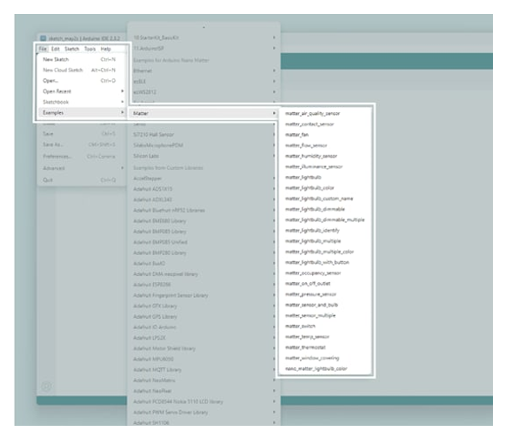The width and height of the screenshot is (519, 438).
Task: Open the Silicon Labs examples submenu
Action: coord(203,156)
